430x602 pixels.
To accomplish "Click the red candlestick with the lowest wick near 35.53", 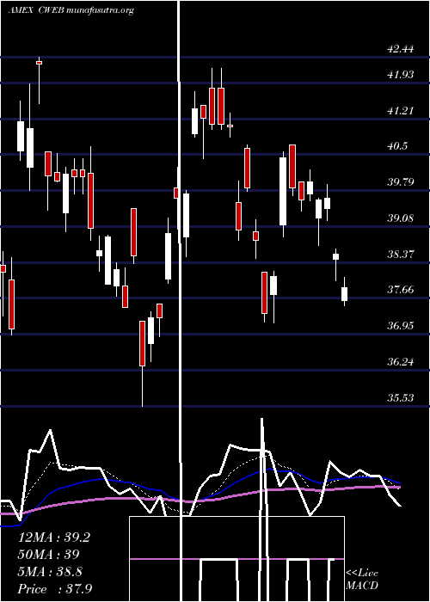I will point(142,343).
